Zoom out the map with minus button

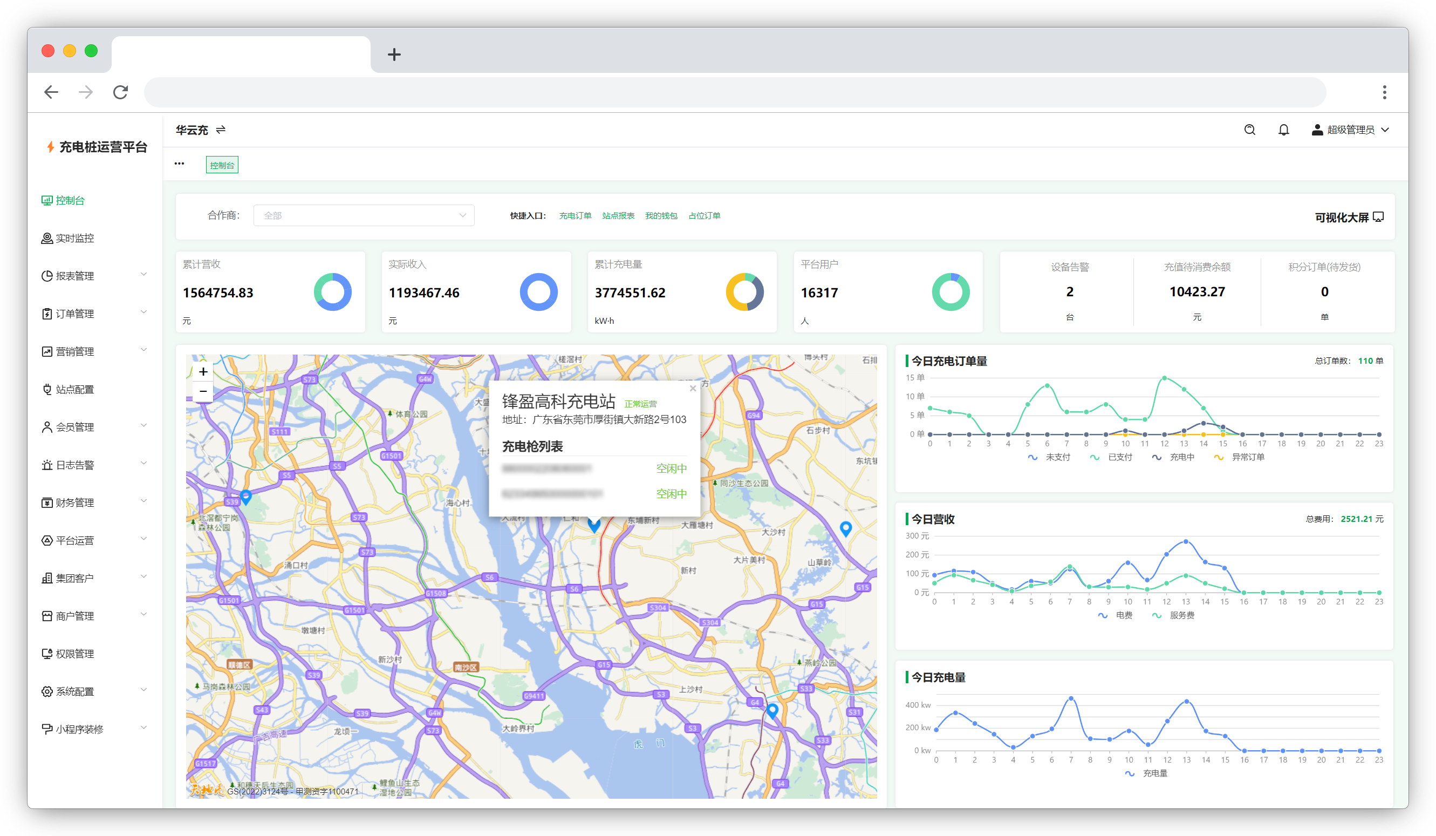[203, 391]
